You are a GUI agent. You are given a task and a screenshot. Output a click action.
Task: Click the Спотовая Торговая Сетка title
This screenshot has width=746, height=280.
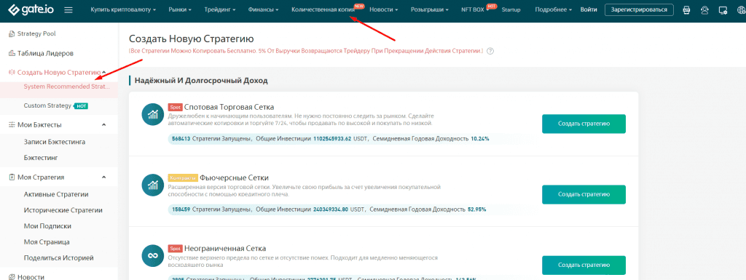(x=229, y=107)
